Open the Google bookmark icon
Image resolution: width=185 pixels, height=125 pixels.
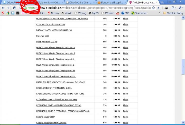tap(8, 13)
